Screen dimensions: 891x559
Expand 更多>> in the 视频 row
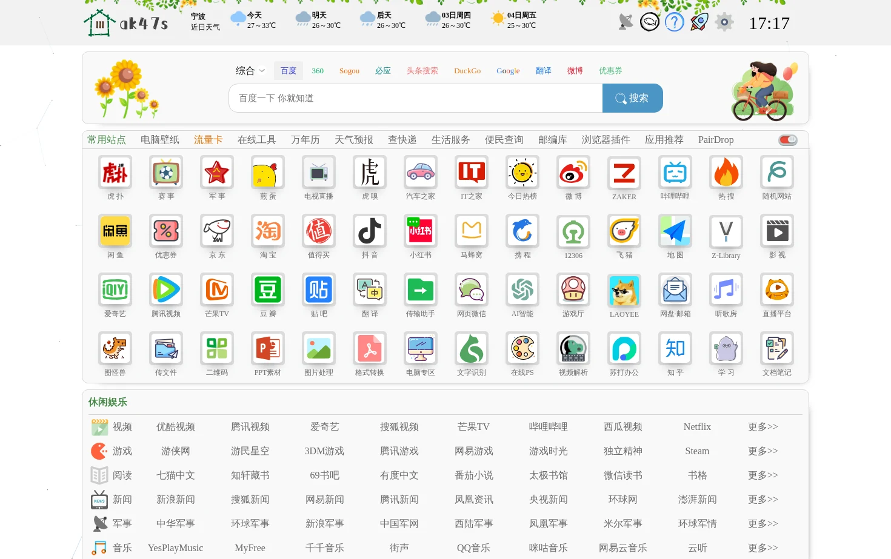tap(763, 427)
